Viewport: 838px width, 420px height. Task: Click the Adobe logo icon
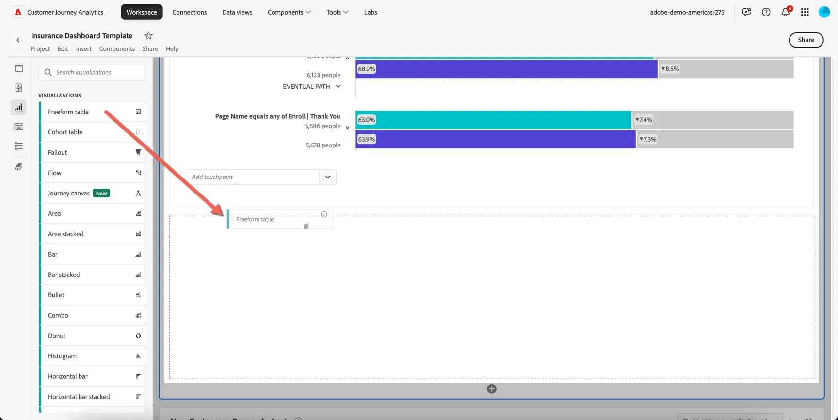coord(18,12)
